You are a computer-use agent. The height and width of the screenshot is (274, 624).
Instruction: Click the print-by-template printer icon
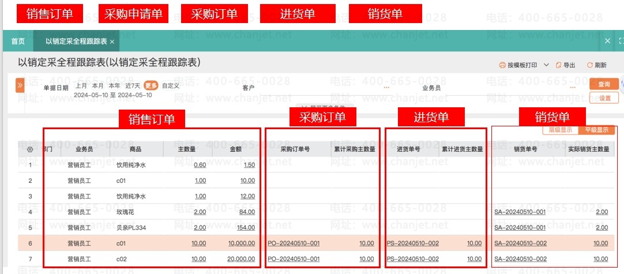click(x=502, y=65)
